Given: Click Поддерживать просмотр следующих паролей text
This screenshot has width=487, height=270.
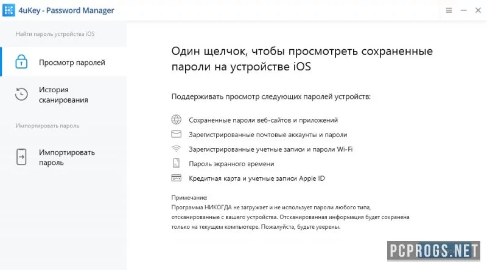Looking at the screenshot, I should click(271, 96).
